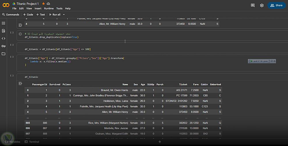Click the Name column header

click(x=125, y=84)
